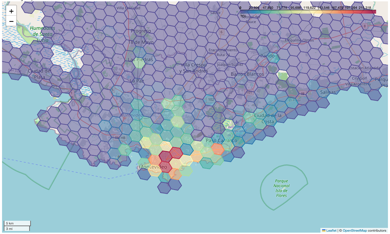The width and height of the screenshot is (390, 234).
Task: Click the route 6 shield
Action: (221, 32)
